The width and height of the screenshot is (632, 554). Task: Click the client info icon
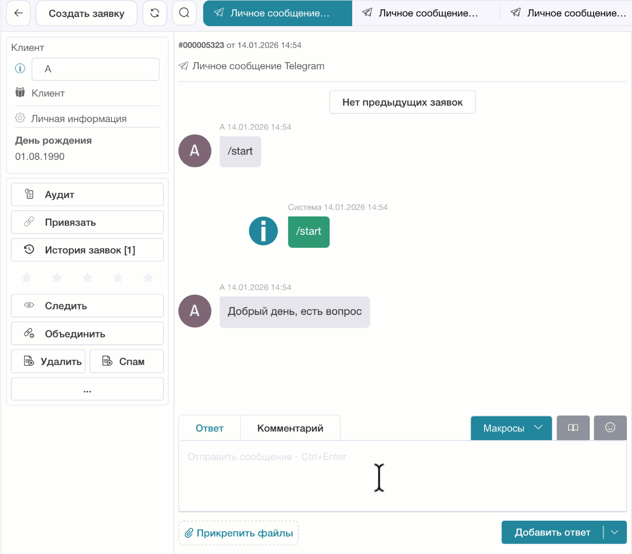pos(20,69)
